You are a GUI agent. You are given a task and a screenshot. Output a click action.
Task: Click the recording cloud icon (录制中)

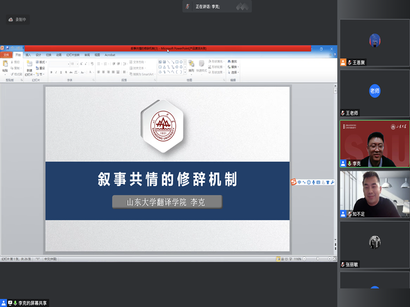pyautogui.click(x=11, y=19)
